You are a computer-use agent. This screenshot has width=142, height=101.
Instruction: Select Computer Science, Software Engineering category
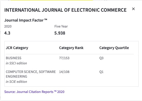(31, 74)
